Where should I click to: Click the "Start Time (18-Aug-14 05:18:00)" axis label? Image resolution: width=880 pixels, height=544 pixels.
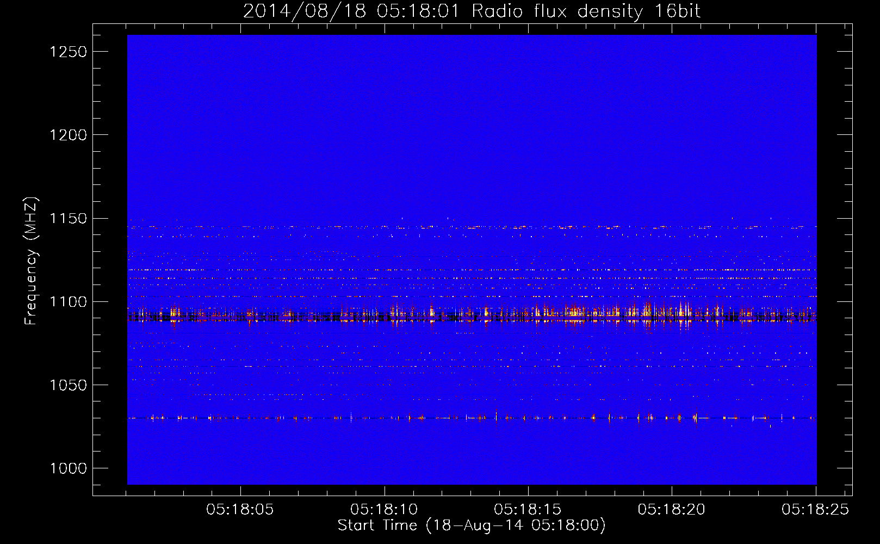click(472, 526)
